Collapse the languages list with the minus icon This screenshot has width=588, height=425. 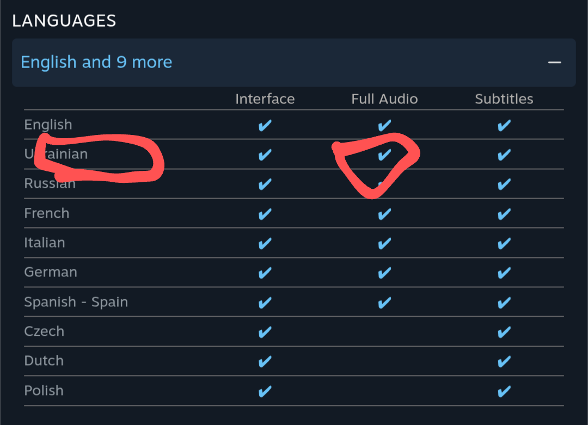[x=554, y=63]
